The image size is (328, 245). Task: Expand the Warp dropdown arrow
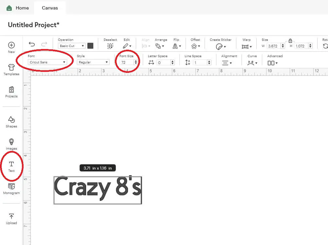click(x=251, y=46)
